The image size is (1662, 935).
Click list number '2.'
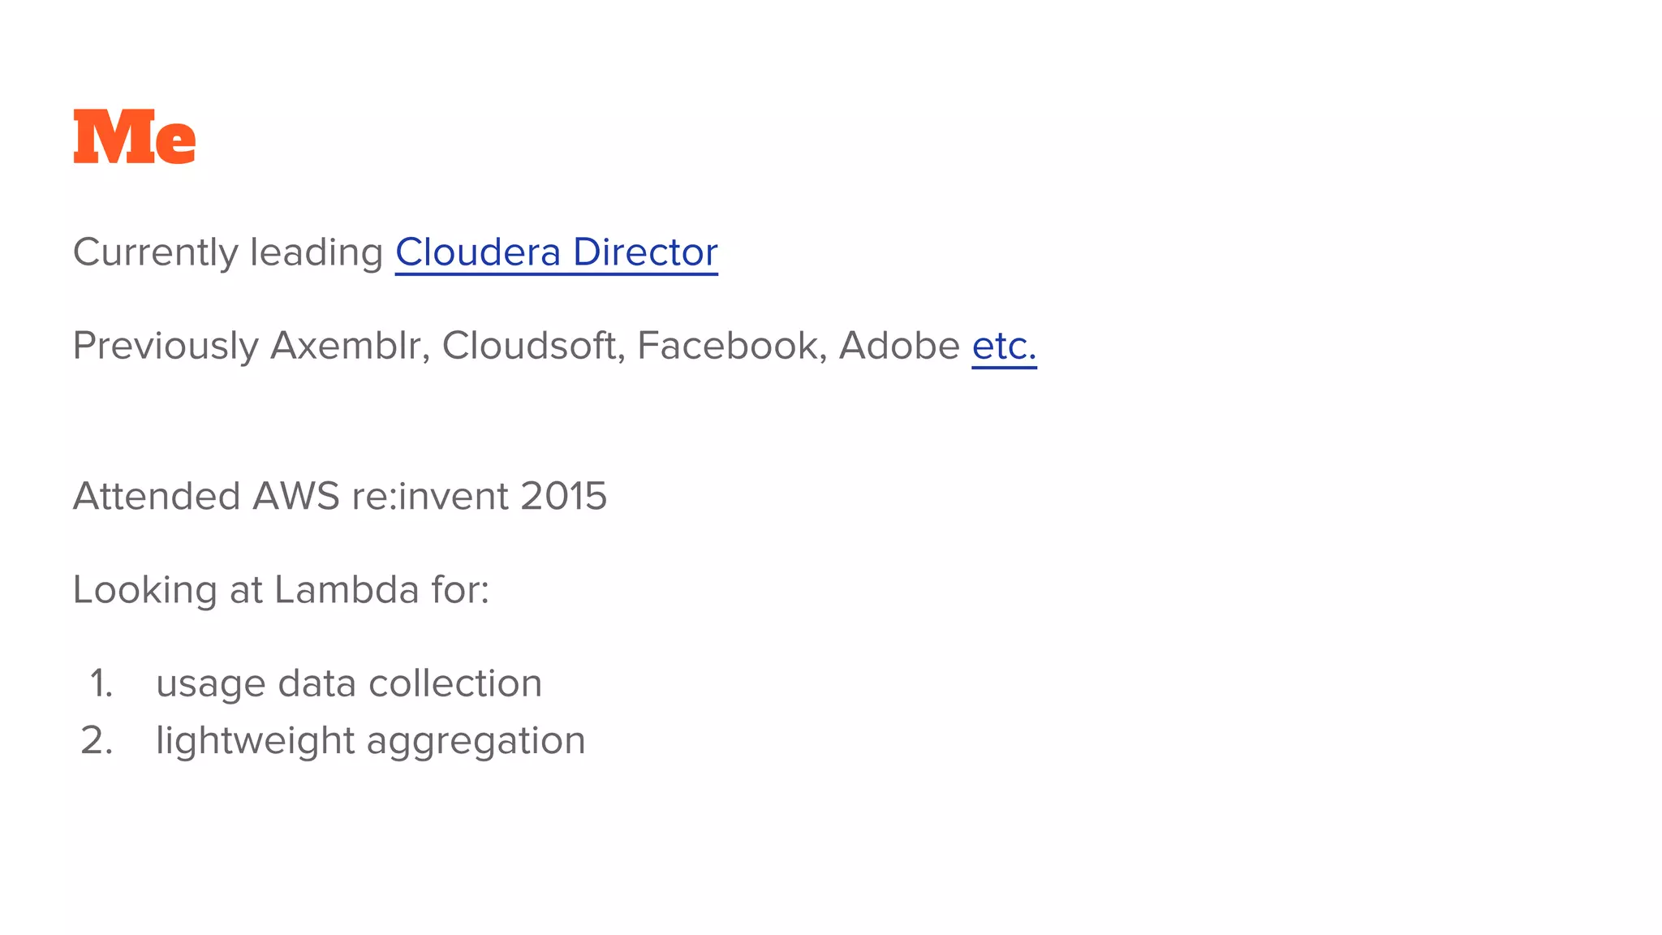97,741
